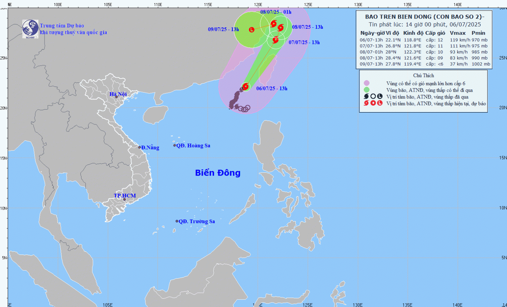Click the QĐ. Hoàng Sa marker dot
The image size is (507, 307).
(175, 145)
